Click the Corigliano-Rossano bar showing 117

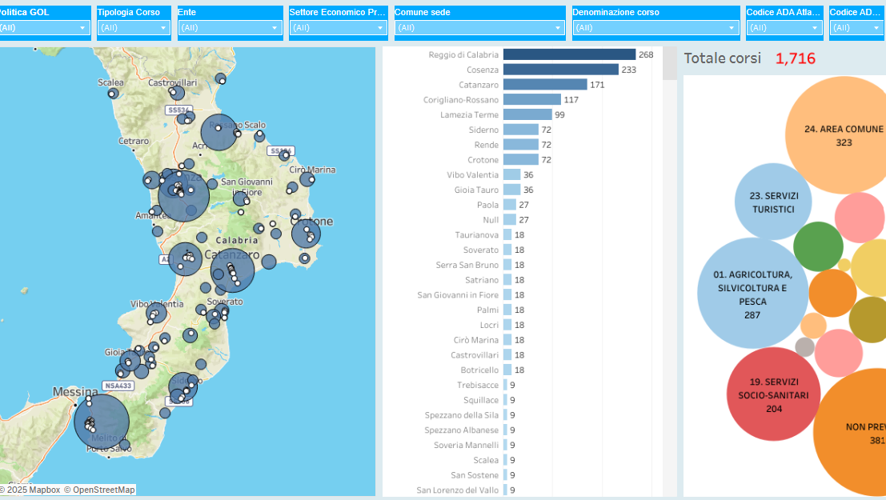click(531, 100)
